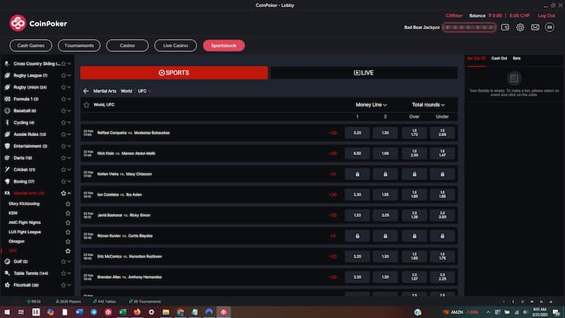The image size is (565, 318).
Task: Open the Javid Basharat vs. Ricky Simon match
Action: coord(124,215)
